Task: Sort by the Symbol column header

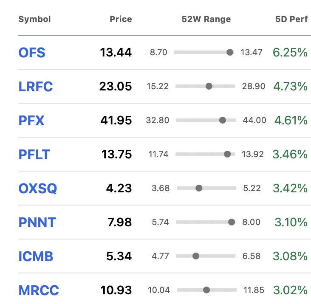Action: click(34, 19)
